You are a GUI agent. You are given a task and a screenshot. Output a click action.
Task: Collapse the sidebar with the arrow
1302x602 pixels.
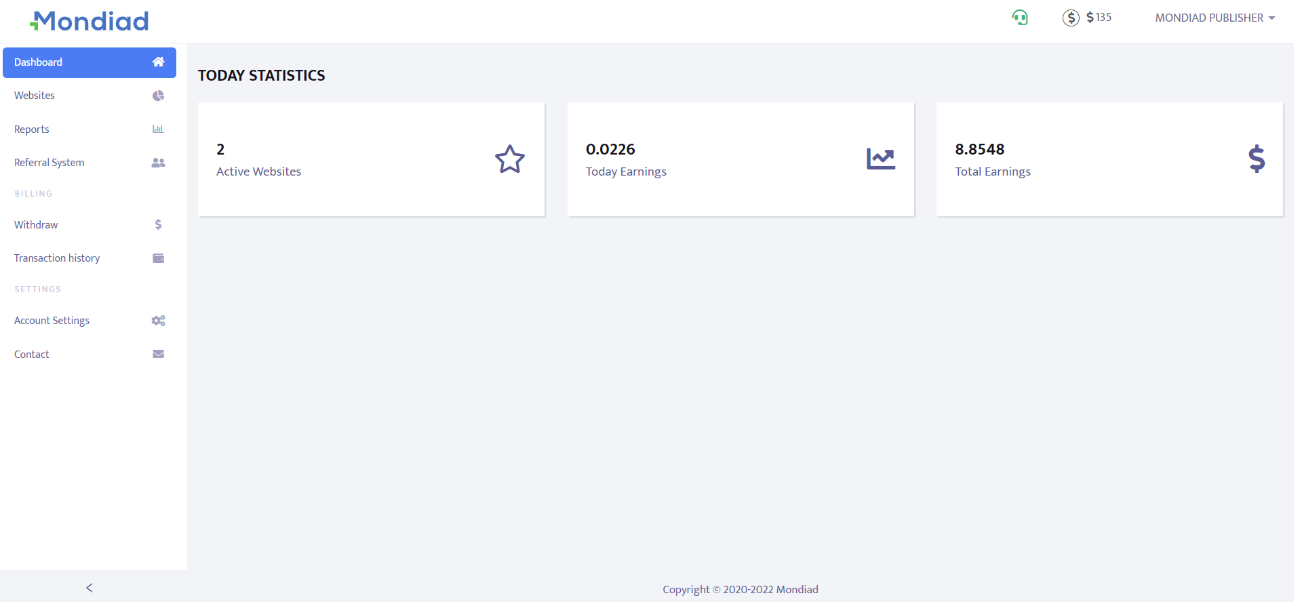click(90, 588)
